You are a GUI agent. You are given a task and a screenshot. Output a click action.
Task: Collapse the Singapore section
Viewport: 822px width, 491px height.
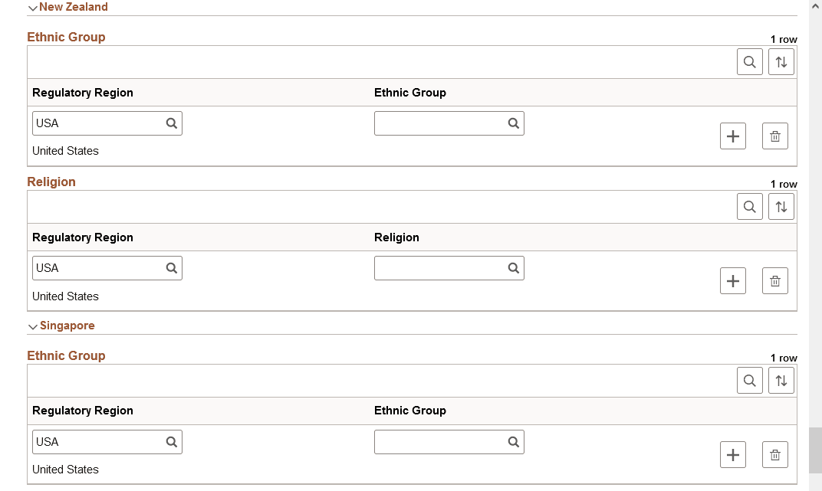coord(33,326)
